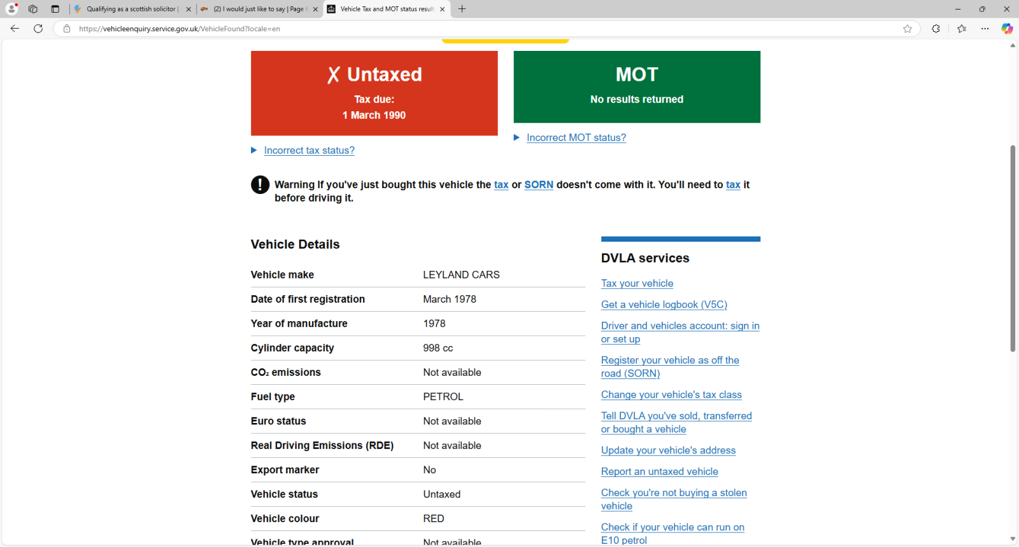Follow the 'tax it' link in warning
This screenshot has width=1019, height=547.
point(733,185)
